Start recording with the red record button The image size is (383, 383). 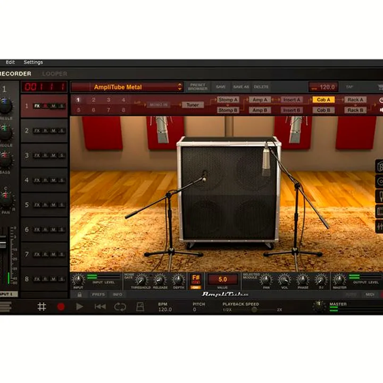(x=61, y=307)
